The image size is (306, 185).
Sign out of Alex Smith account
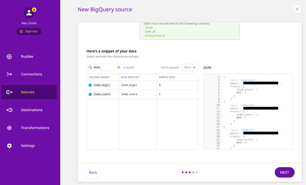[x=29, y=31]
